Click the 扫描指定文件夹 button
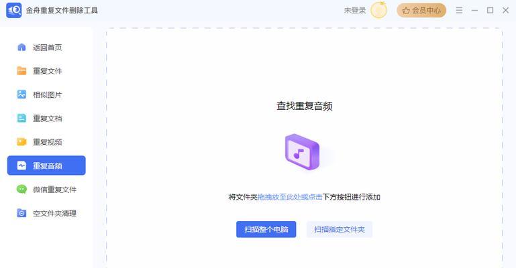516x268 pixels. coord(340,229)
